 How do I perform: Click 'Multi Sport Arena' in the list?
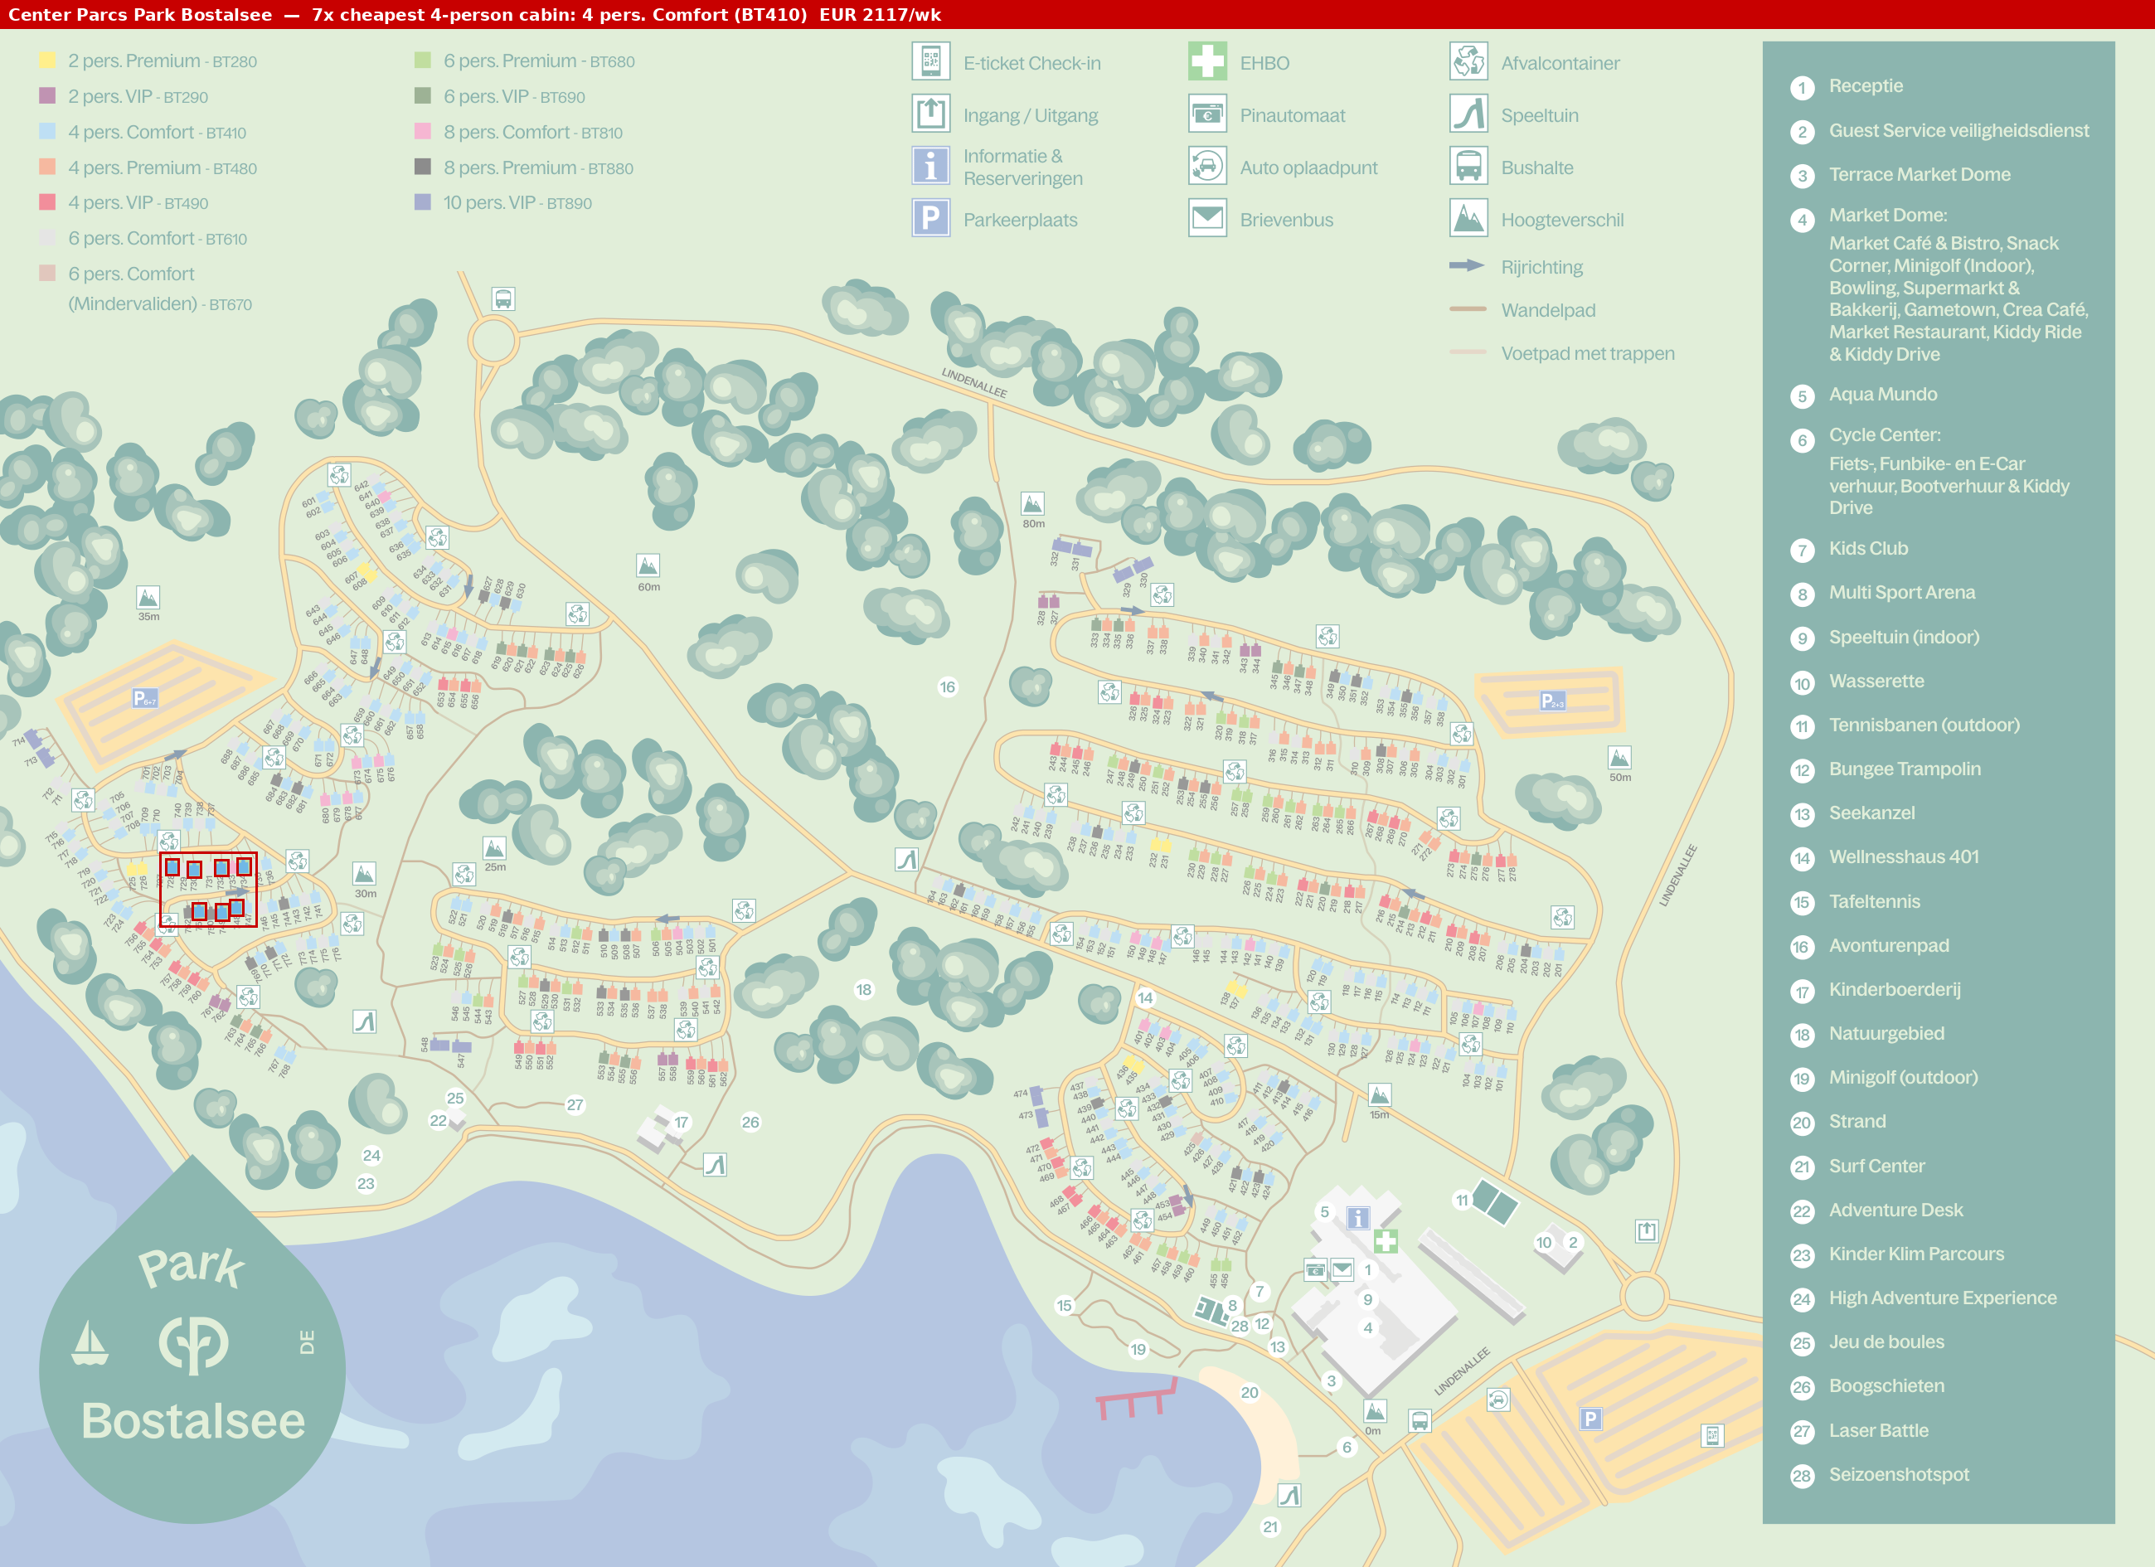tap(1901, 592)
